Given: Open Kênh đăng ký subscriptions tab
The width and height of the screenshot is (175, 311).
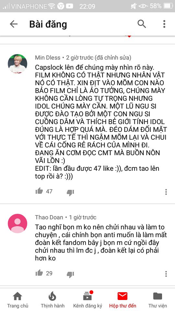Looking at the screenshot, I should (87, 300).
